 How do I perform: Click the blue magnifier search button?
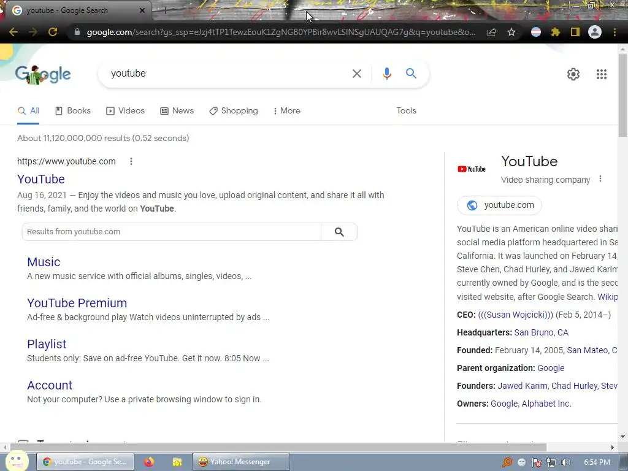tap(411, 74)
